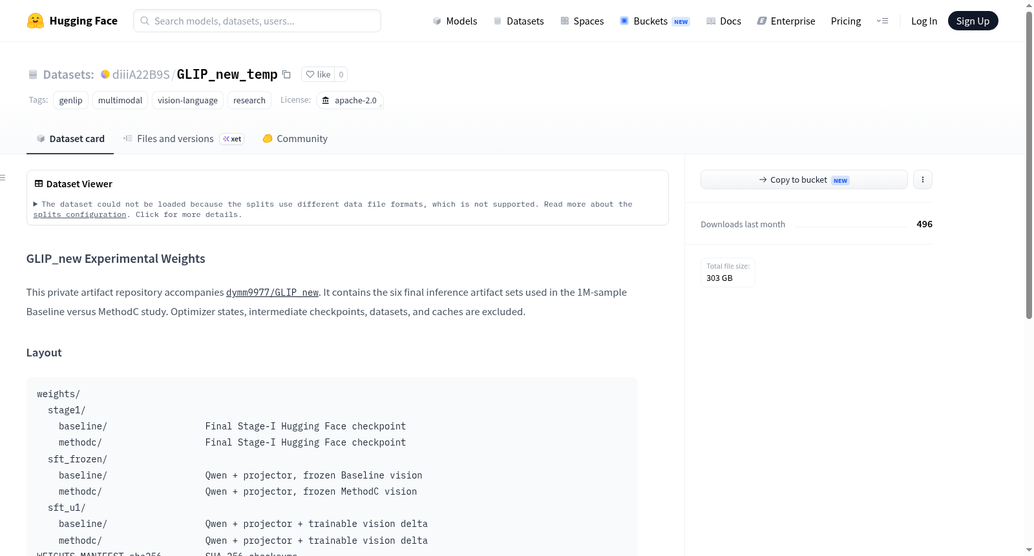The height and width of the screenshot is (556, 1034).
Task: Select the research tag
Action: tap(249, 100)
